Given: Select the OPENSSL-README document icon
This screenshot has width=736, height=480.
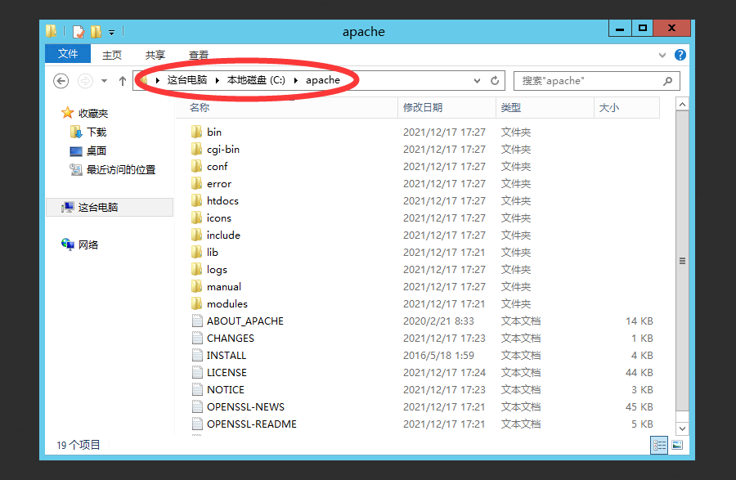Looking at the screenshot, I should click(x=197, y=424).
